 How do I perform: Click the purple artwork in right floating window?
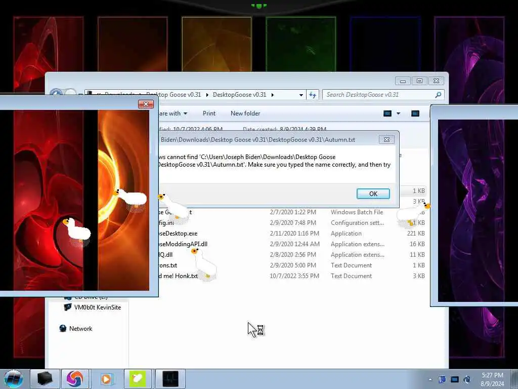coord(478,211)
